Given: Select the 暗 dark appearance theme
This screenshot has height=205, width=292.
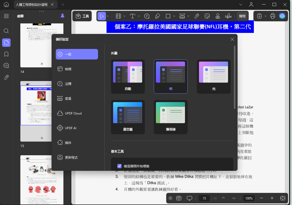Looking at the screenshot, I should coord(171,77).
